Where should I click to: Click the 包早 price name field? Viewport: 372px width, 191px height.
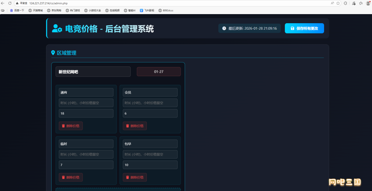pyautogui.click(x=150, y=144)
